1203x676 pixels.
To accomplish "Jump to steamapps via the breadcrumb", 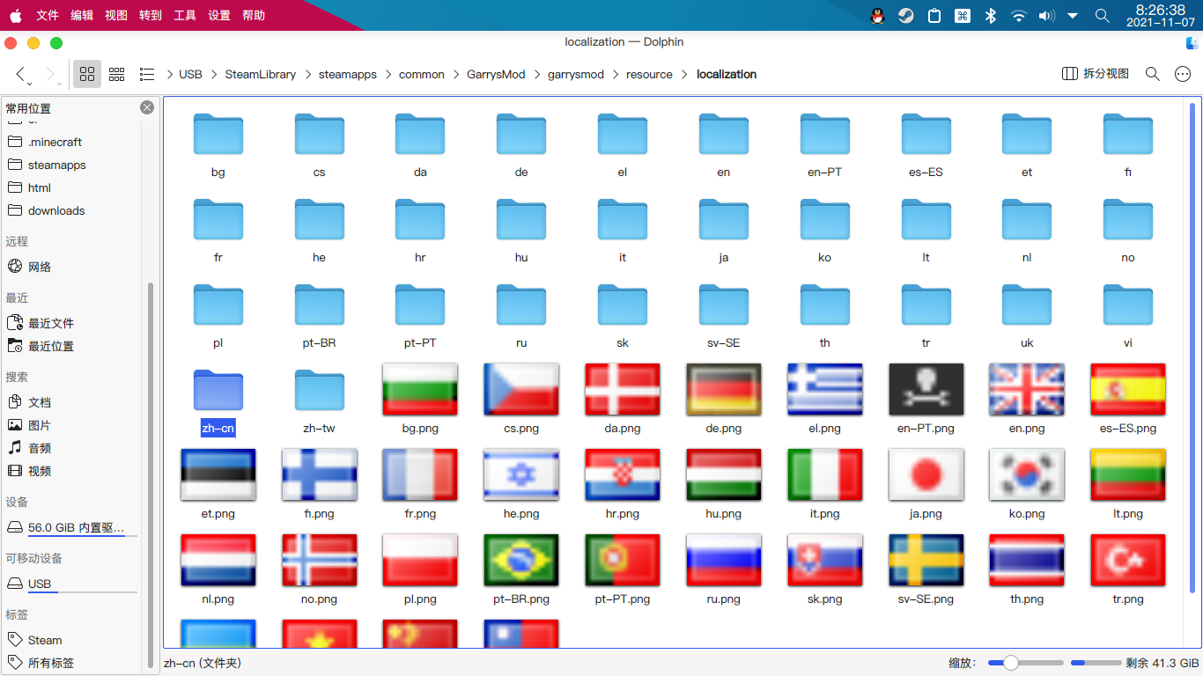I will coord(347,74).
